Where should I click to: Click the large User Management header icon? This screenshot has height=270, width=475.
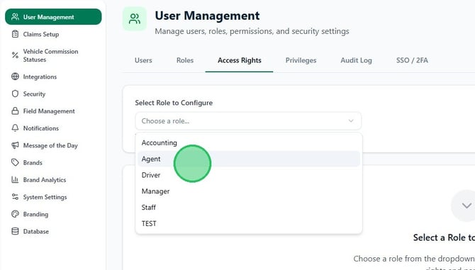(x=135, y=18)
